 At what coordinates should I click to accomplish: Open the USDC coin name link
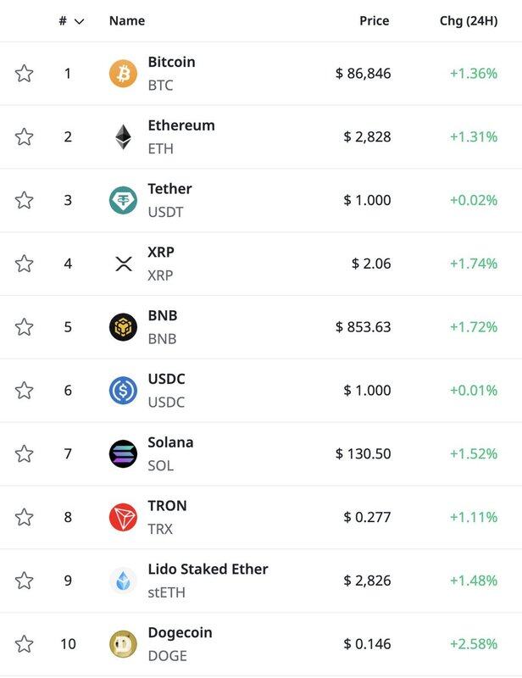tap(166, 380)
